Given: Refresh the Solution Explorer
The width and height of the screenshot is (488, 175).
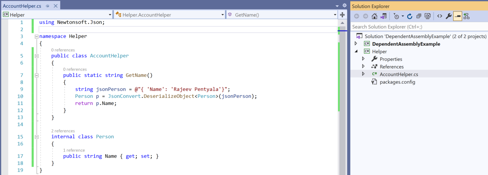Looking at the screenshot, I should point(410,16).
